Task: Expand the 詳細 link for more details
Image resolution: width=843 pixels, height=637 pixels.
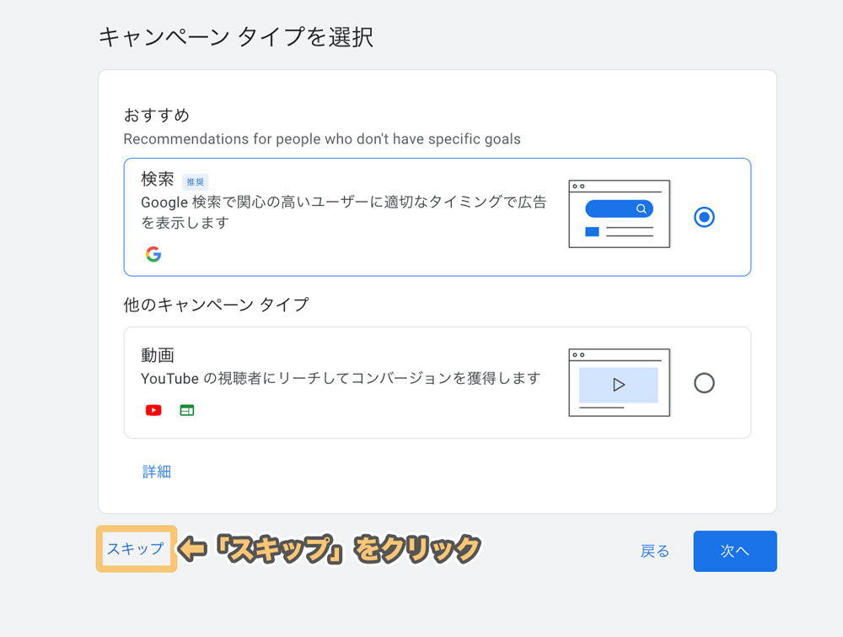Action: [x=157, y=472]
